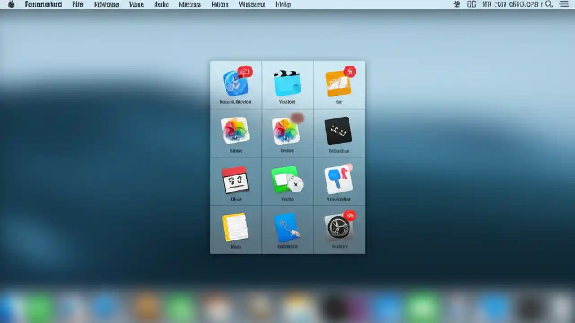Open the Help menu

[283, 4]
